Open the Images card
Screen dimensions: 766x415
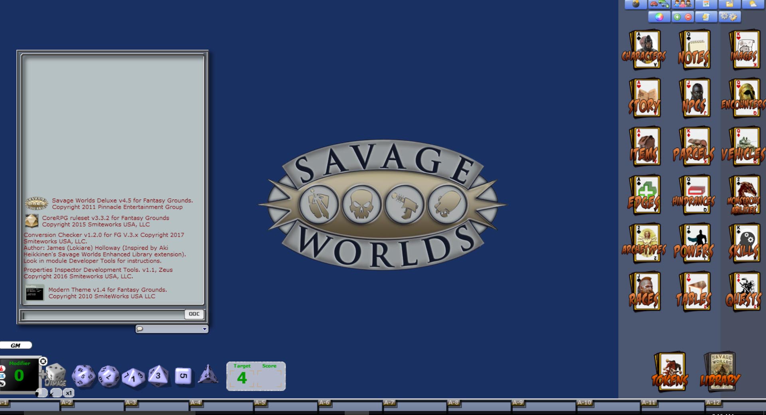pyautogui.click(x=744, y=49)
